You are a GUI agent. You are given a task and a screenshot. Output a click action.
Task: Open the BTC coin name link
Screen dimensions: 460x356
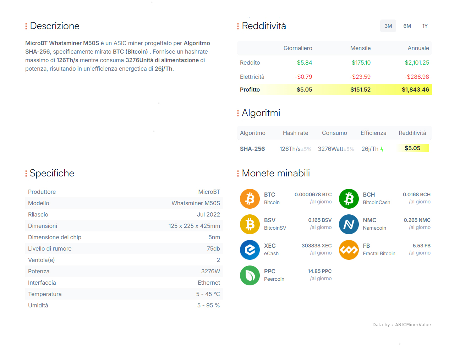269,195
